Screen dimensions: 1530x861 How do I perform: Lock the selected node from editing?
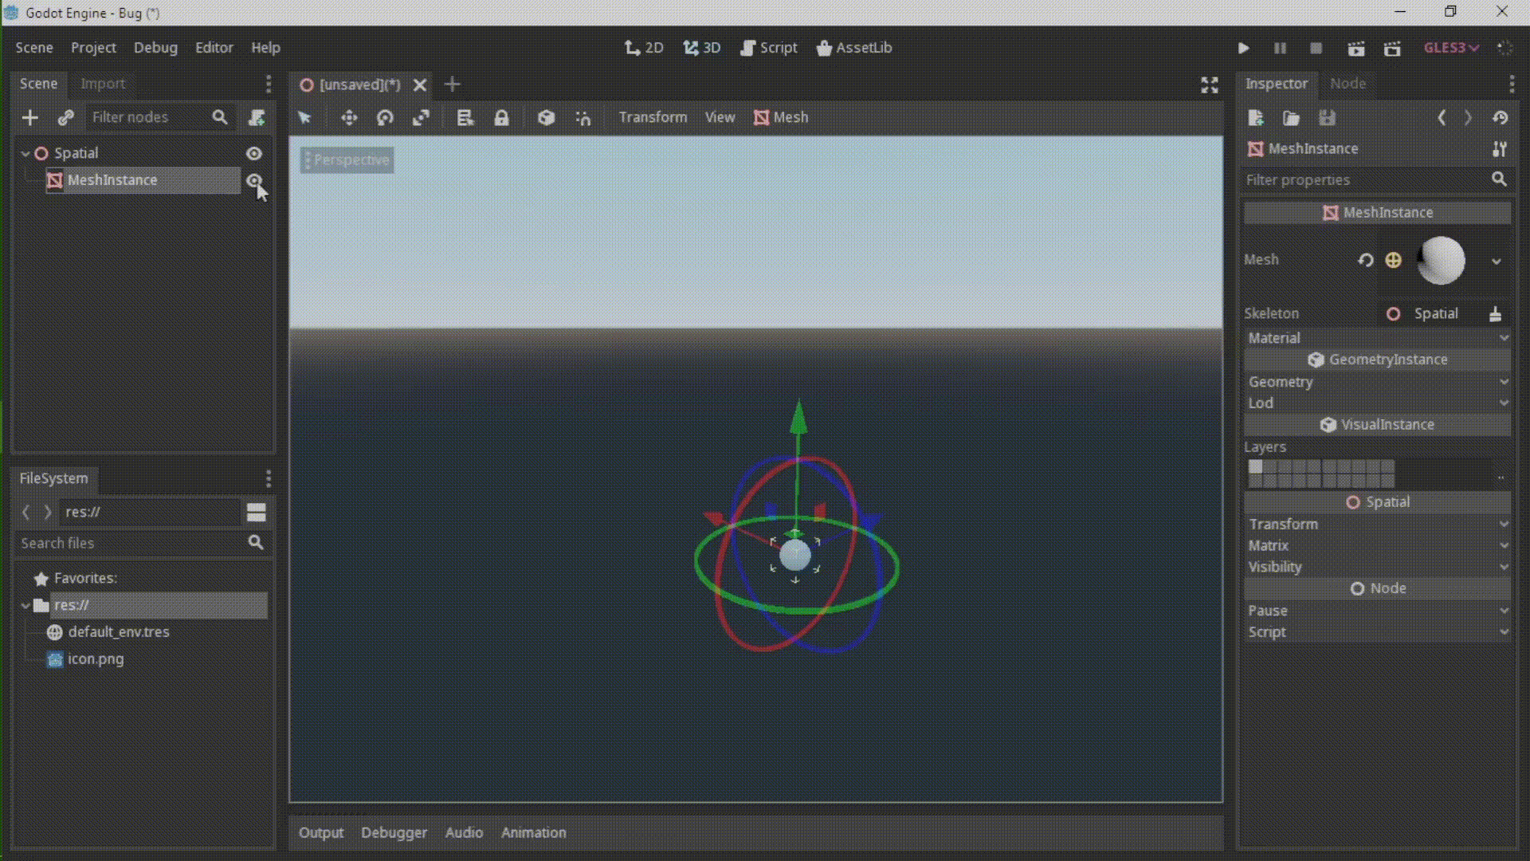coord(501,117)
